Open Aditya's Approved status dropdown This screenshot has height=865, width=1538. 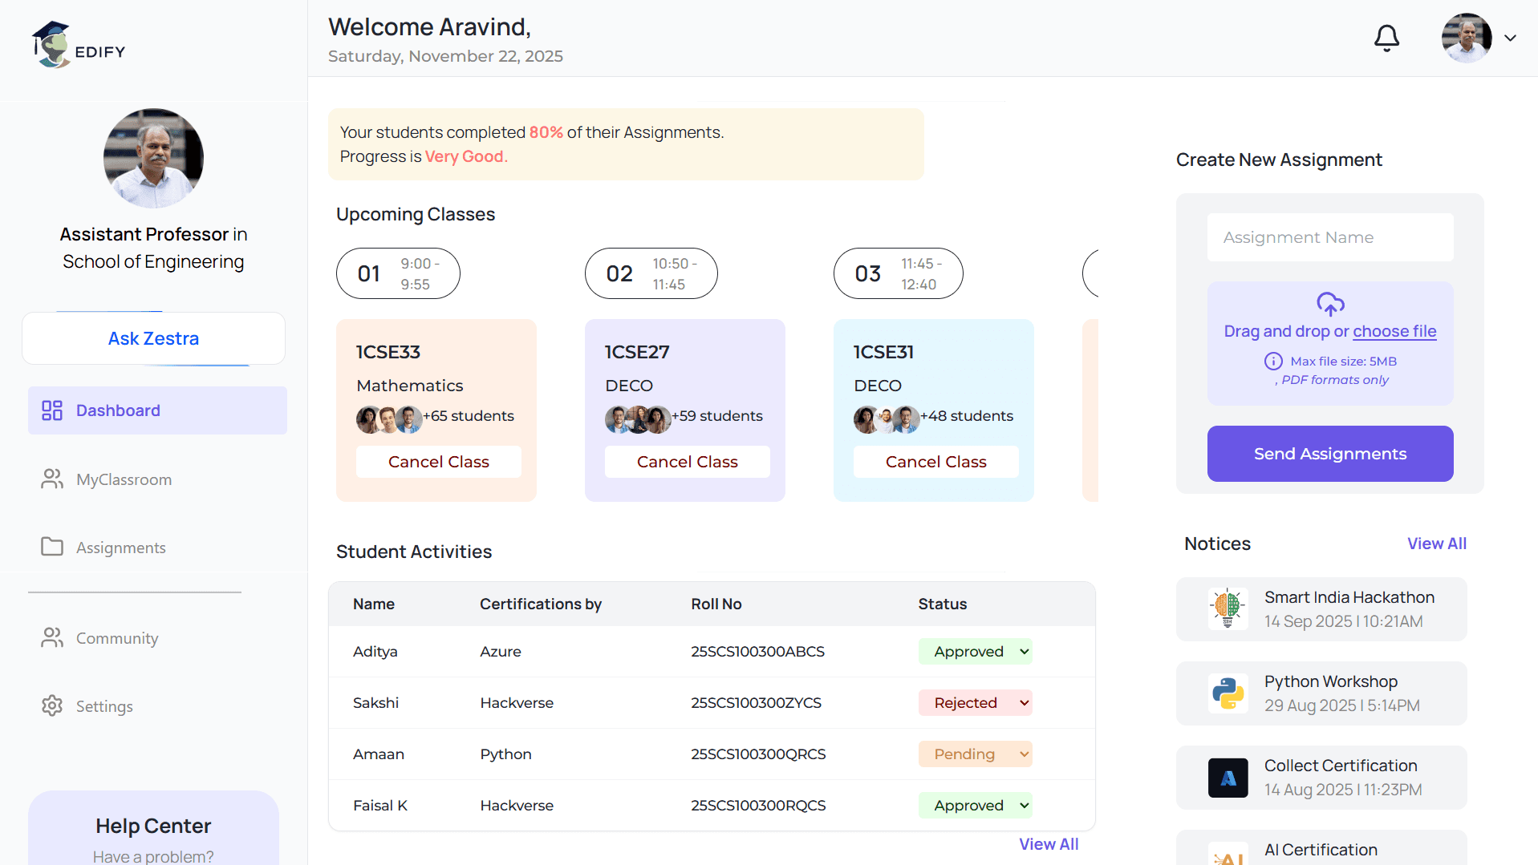(x=975, y=652)
